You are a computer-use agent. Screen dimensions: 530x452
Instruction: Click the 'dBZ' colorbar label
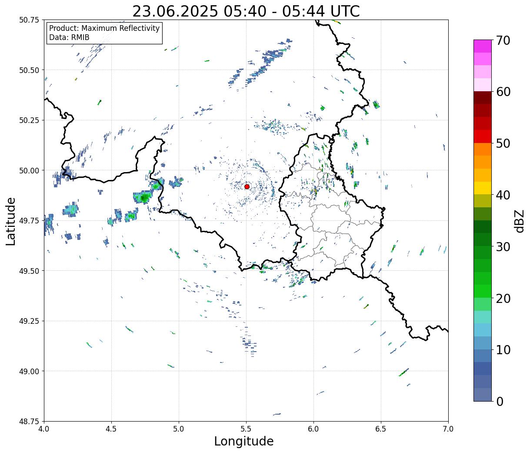(x=519, y=221)
